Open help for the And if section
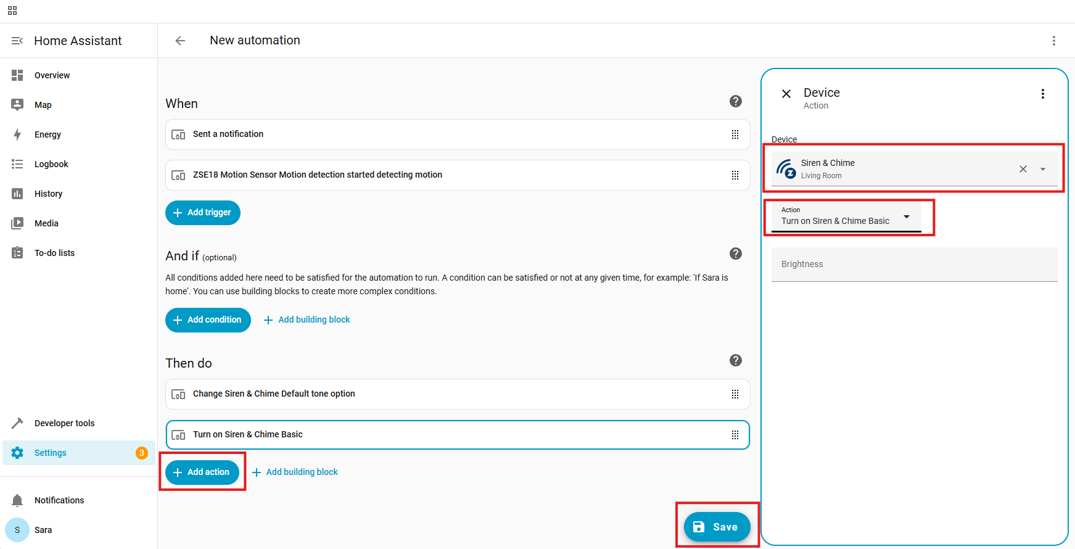 735,254
